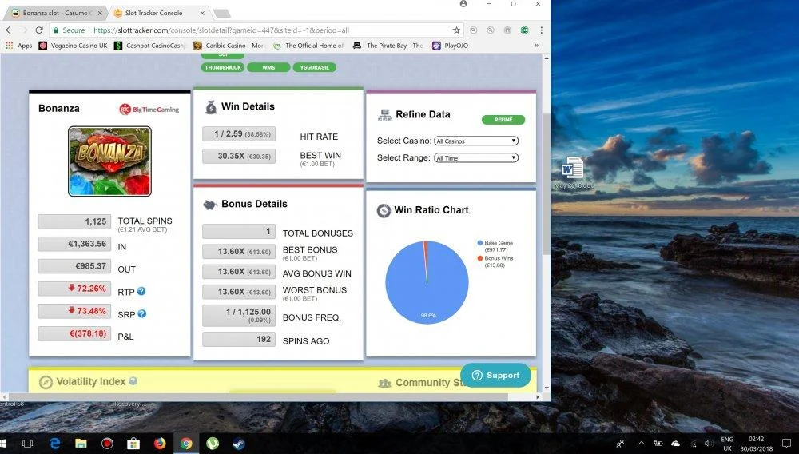799x454 pixels.
Task: Open the PlayOJO bookmark
Action: [x=451, y=46]
